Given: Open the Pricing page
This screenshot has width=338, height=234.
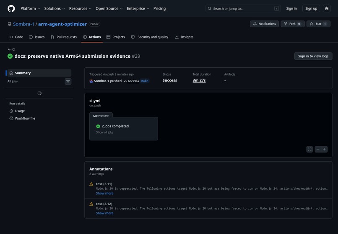Looking at the screenshot, I should 159,9.
